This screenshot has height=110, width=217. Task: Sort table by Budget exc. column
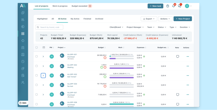(x=163, y=48)
